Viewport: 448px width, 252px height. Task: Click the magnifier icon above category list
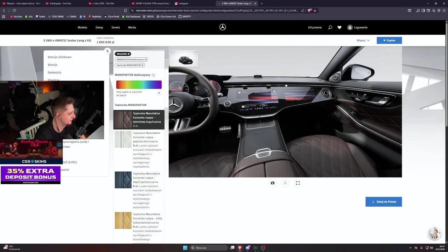coord(107,51)
